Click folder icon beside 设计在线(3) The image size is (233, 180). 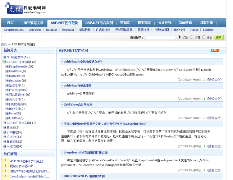pos(4,137)
